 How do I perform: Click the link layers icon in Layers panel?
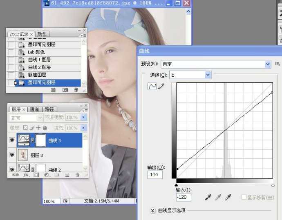tap(16, 175)
